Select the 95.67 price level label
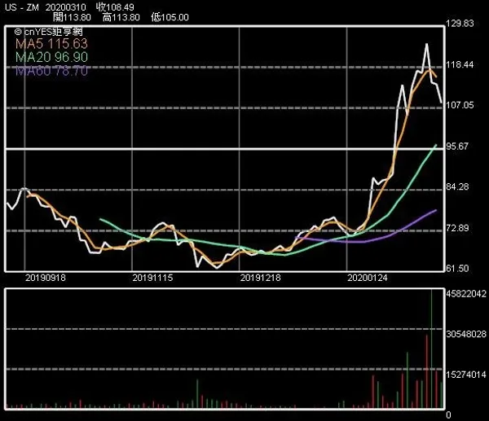Viewport: 489px width, 421px height. 460,147
